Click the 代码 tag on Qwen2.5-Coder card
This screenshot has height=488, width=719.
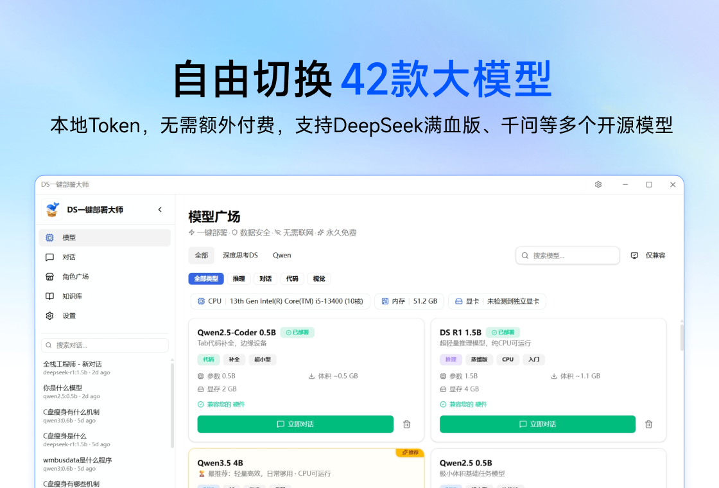(x=209, y=360)
